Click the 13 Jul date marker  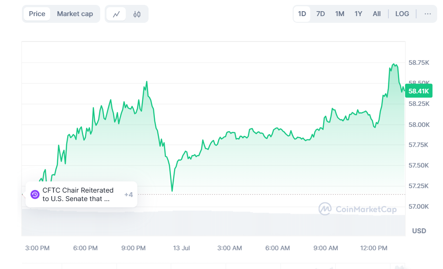[x=181, y=248]
